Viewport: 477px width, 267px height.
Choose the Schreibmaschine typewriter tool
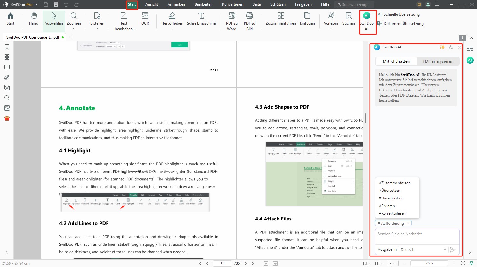click(x=201, y=19)
